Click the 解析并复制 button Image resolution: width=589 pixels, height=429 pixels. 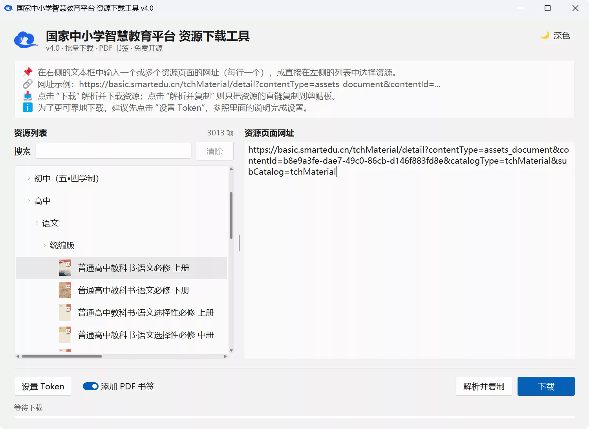tap(484, 386)
